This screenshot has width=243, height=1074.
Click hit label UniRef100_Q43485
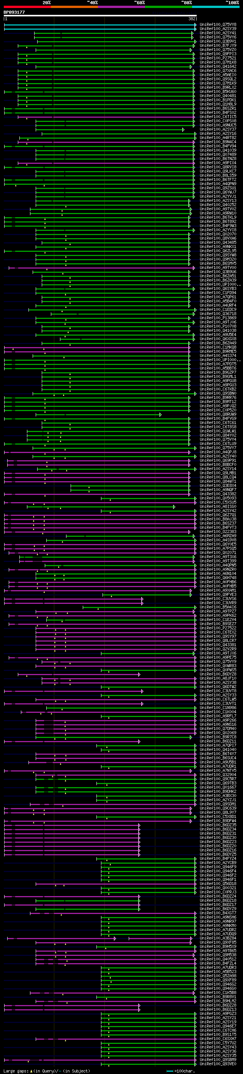click(x=218, y=243)
